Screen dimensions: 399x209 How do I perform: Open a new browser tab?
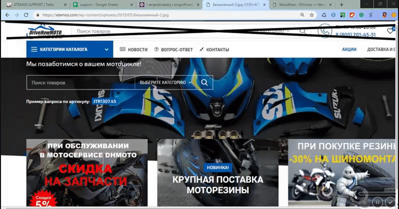click(342, 4)
